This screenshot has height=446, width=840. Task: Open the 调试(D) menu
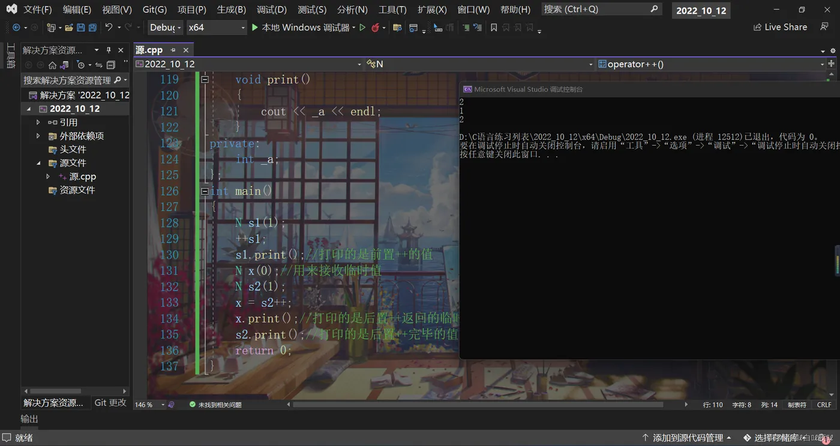click(x=272, y=10)
